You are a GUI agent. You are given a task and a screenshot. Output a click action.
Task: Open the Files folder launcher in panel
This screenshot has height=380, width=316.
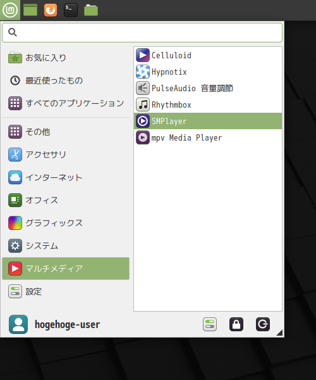91,10
